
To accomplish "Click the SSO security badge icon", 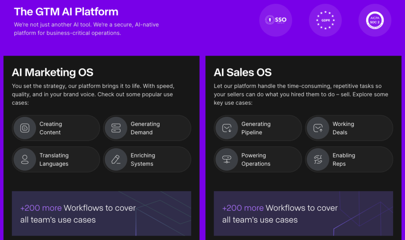I will click(275, 20).
